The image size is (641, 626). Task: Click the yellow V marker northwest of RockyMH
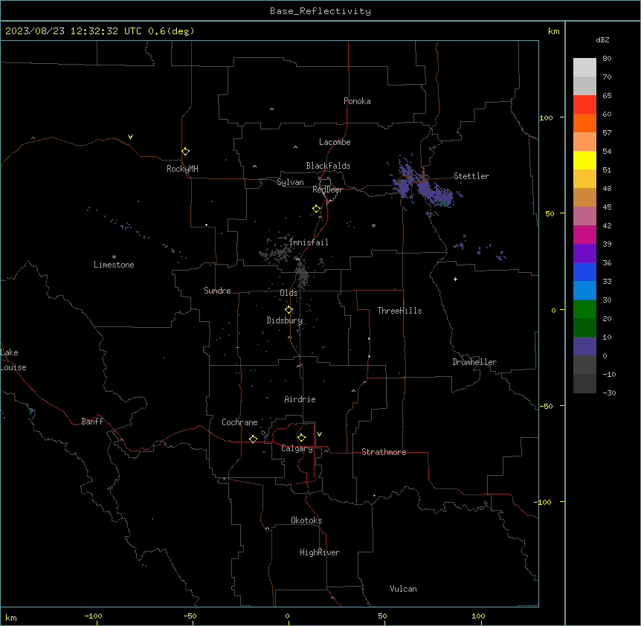130,137
